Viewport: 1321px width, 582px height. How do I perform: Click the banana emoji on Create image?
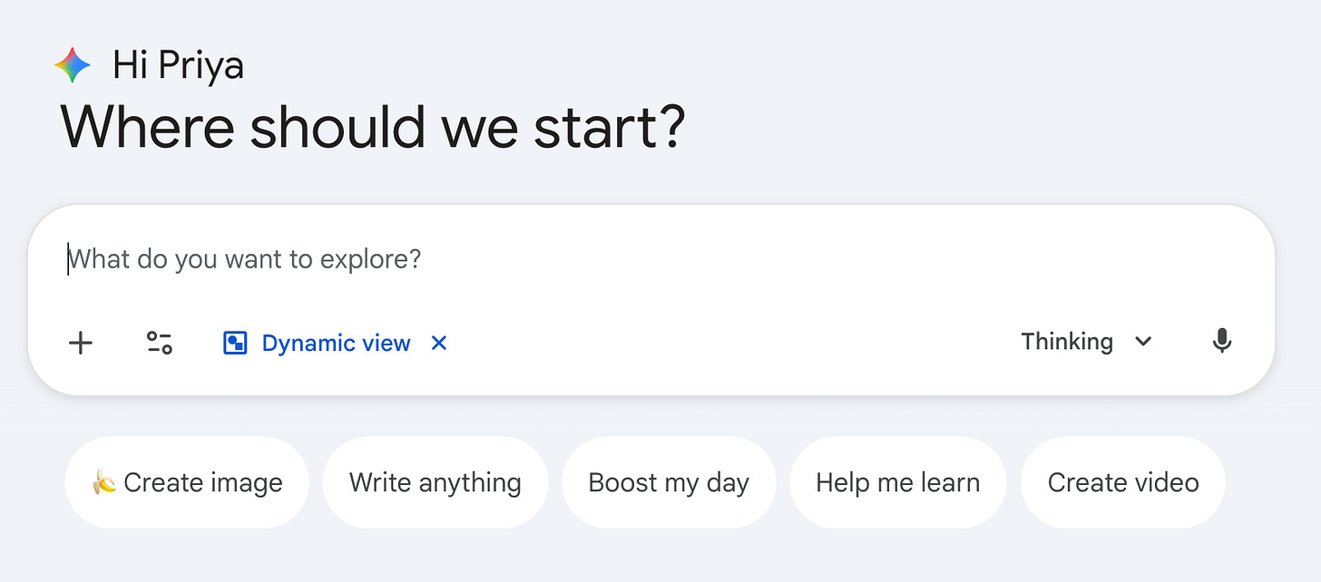point(104,482)
